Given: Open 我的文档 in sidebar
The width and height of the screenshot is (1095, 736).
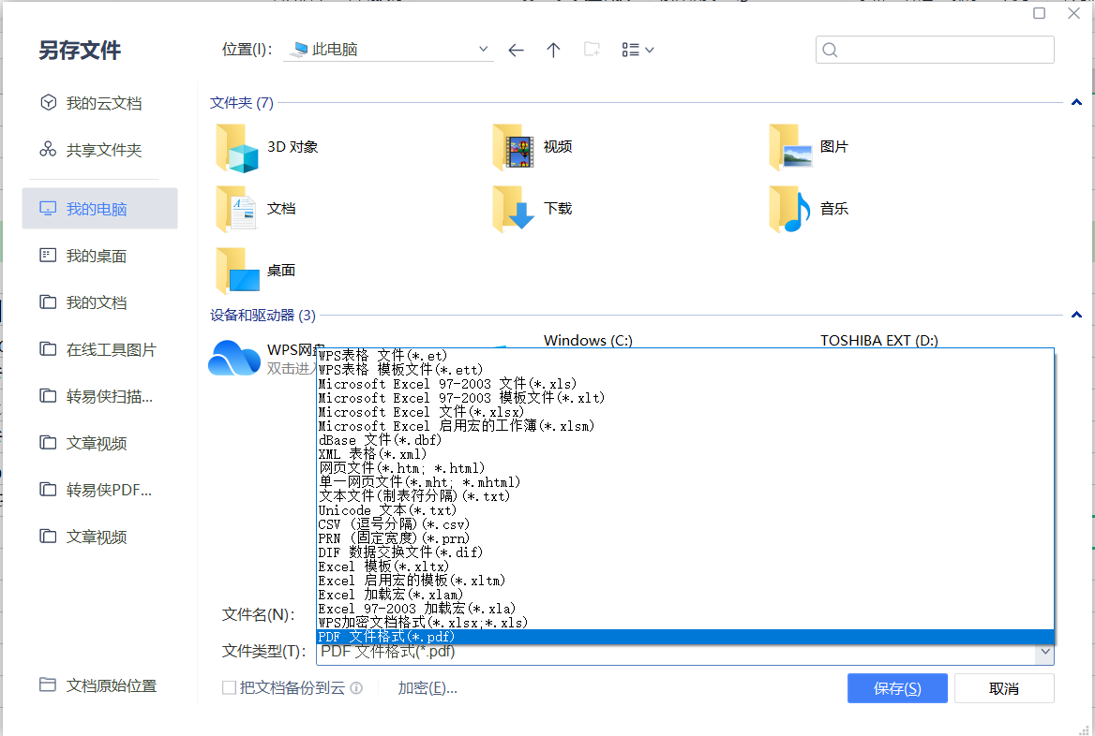Looking at the screenshot, I should tap(100, 302).
